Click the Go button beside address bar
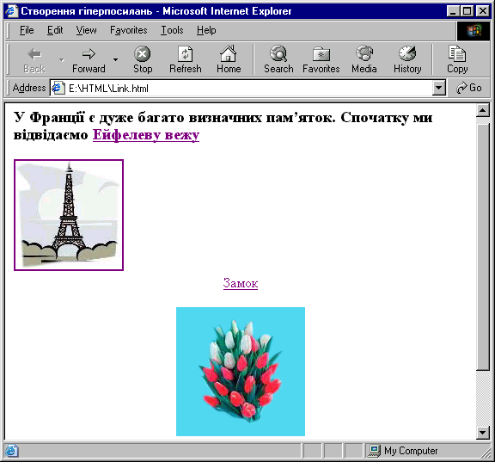495x462 pixels. coord(469,88)
